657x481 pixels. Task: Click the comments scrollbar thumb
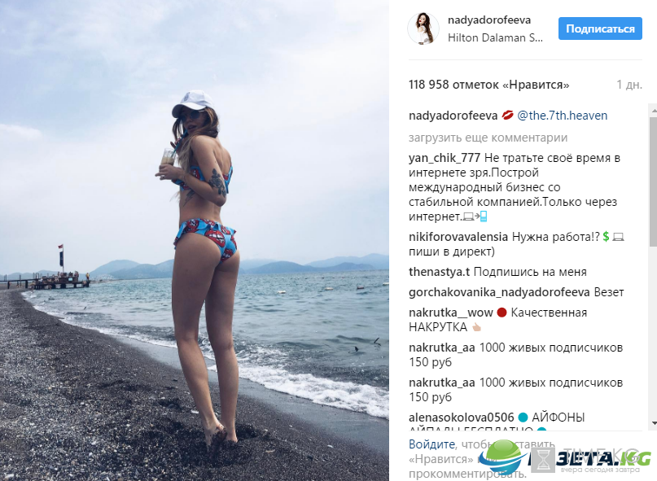click(653, 183)
